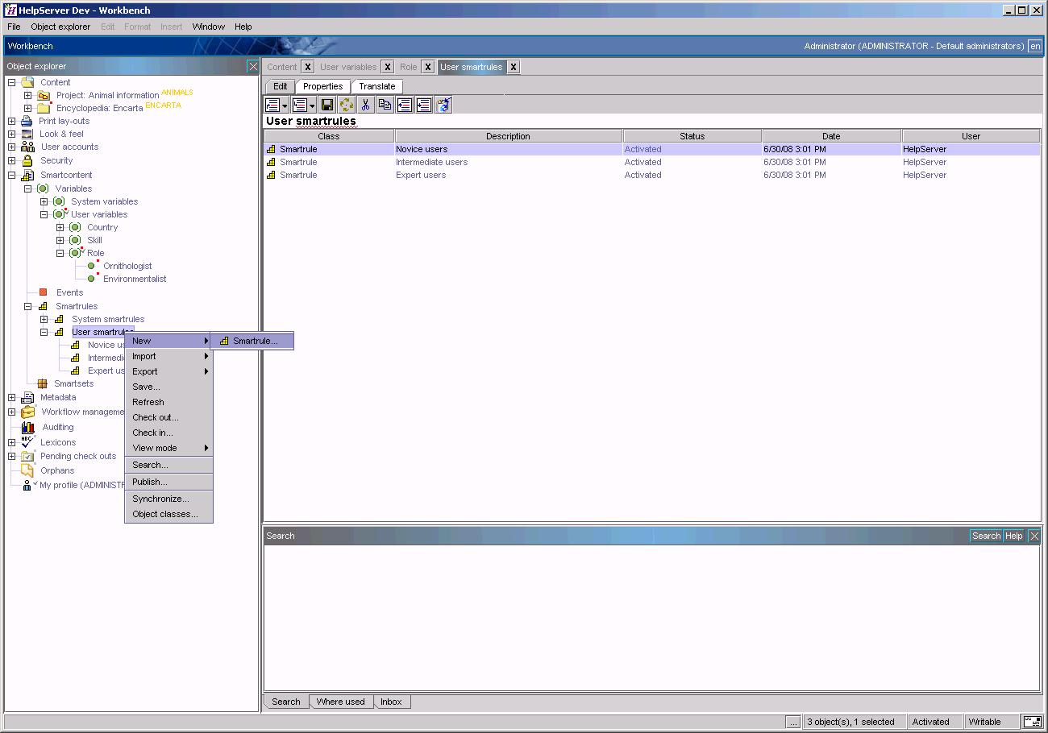Collapse the Smartcontent tree branch

pyautogui.click(x=11, y=175)
